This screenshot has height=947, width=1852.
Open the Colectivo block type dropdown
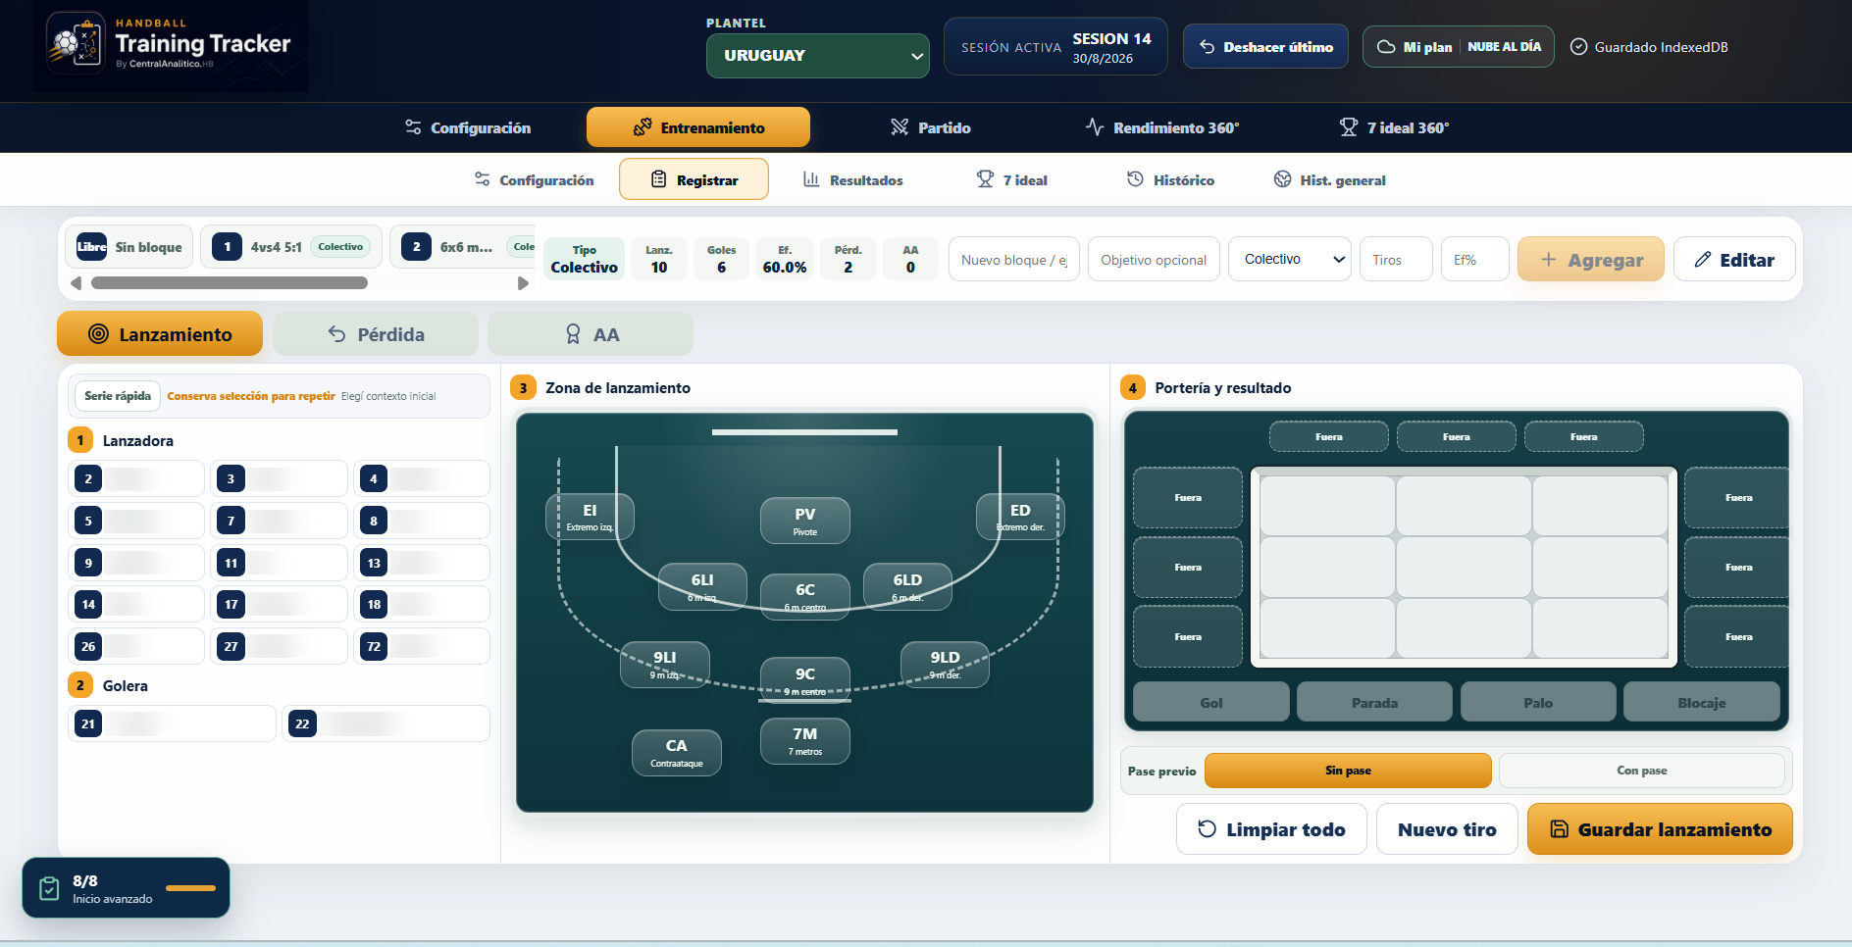(x=1289, y=259)
